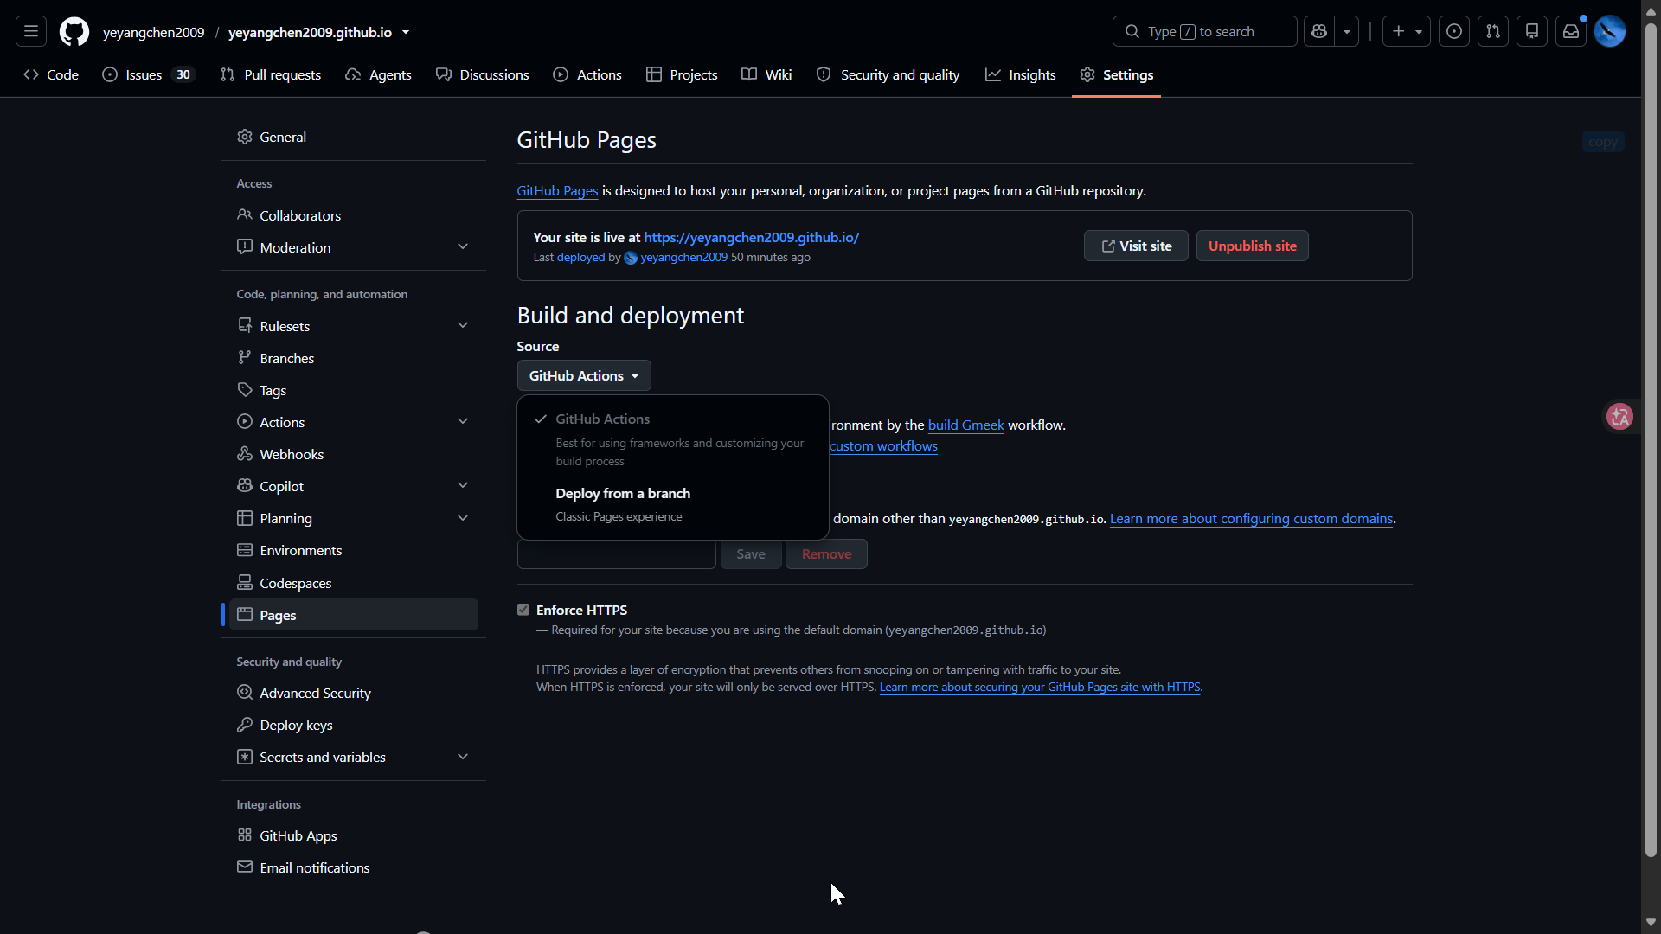This screenshot has height=934, width=1661.
Task: Select Pages in settings sidebar
Action: [354, 616]
